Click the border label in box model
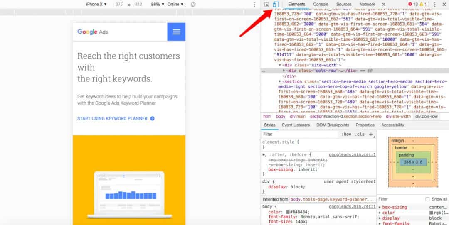This screenshot has width=449, height=225. pyautogui.click(x=401, y=148)
